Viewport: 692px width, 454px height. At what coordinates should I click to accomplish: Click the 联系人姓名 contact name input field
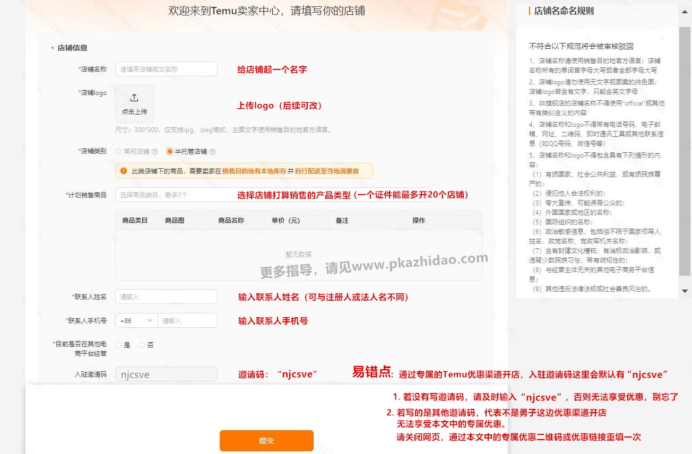(166, 297)
